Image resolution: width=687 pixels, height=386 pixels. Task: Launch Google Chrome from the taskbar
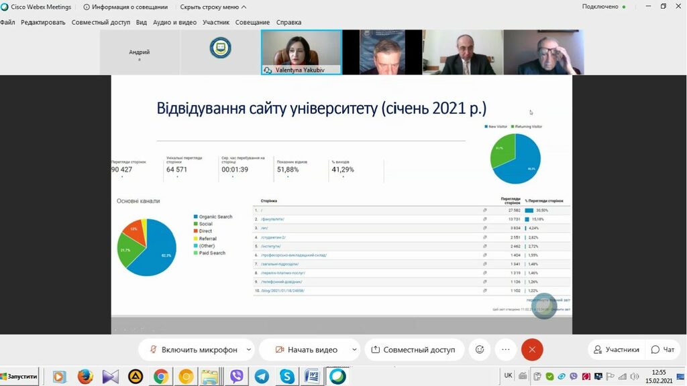point(161,377)
